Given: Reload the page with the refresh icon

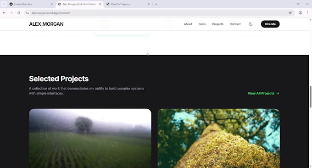Looking at the screenshot, I should (19, 13).
